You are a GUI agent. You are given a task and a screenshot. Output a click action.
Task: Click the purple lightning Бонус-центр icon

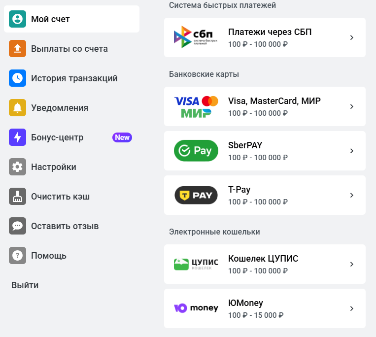(18, 137)
